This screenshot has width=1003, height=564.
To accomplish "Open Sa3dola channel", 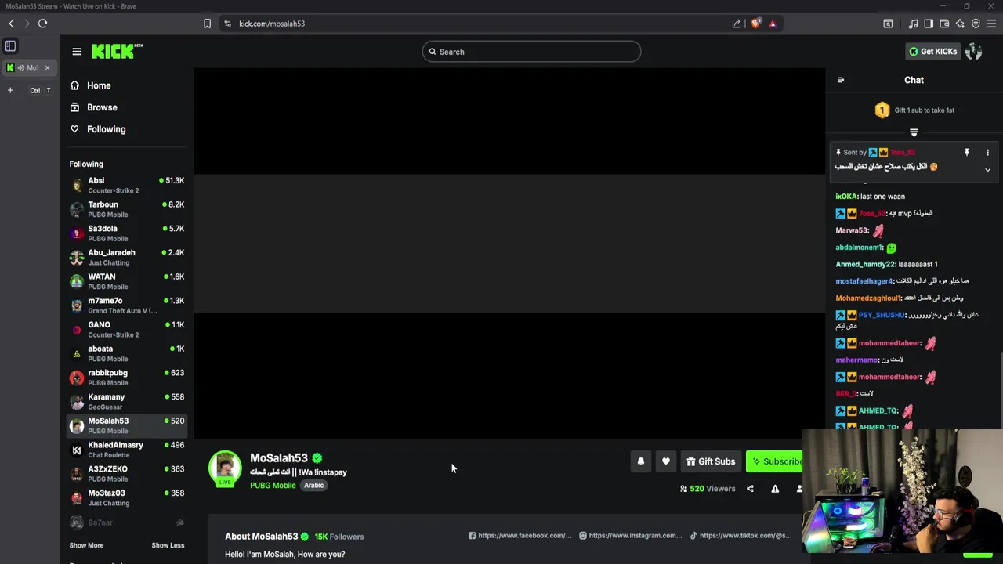I will [127, 233].
